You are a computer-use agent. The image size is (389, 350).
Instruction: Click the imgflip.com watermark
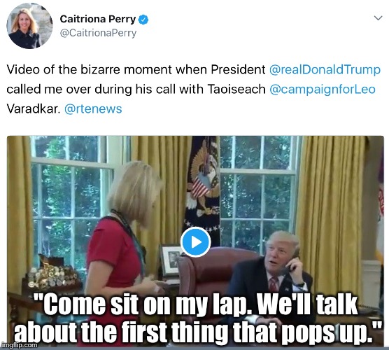coord(19,345)
